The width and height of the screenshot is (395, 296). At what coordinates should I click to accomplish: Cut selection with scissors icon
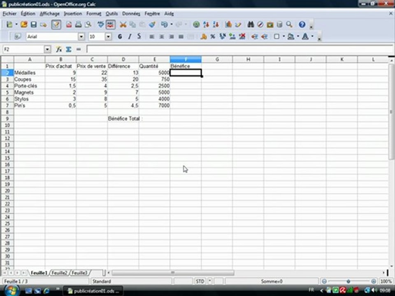click(x=123, y=24)
